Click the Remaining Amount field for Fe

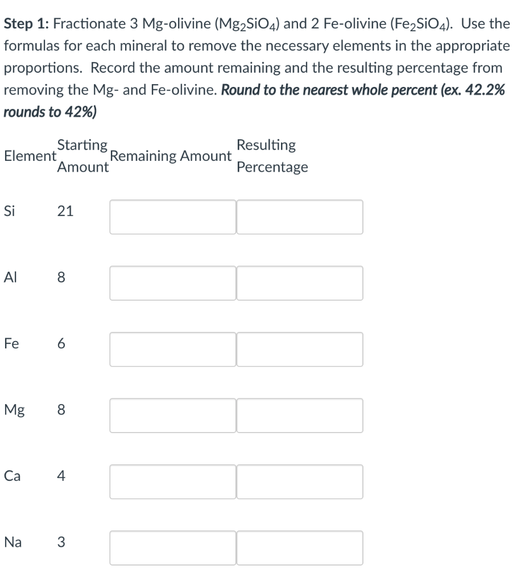pos(172,350)
